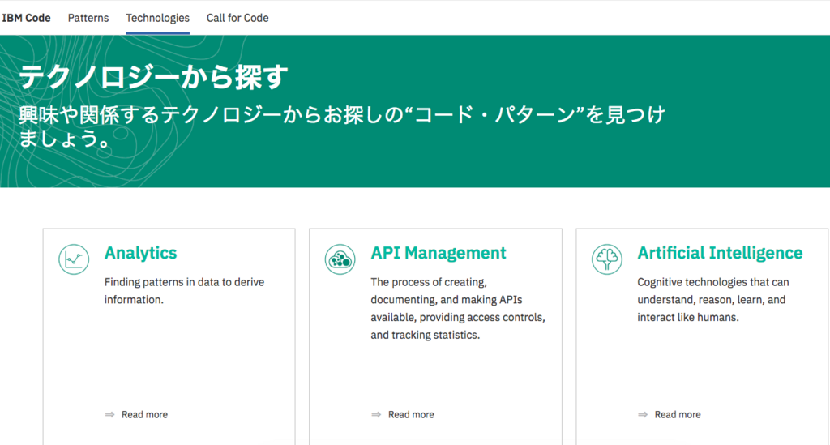Click Read more under API Management
The width and height of the screenshot is (830, 445).
pyautogui.click(x=411, y=415)
